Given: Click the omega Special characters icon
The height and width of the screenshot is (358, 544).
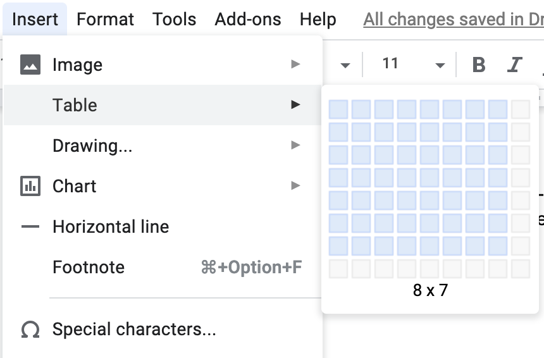Looking at the screenshot, I should click(30, 330).
